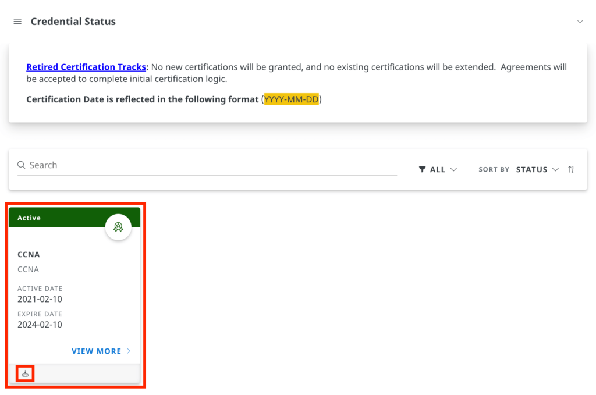Screen dimensions: 596x395
Task: Click the certificate ribbon badge on the CCNA card
Action: pos(118,227)
